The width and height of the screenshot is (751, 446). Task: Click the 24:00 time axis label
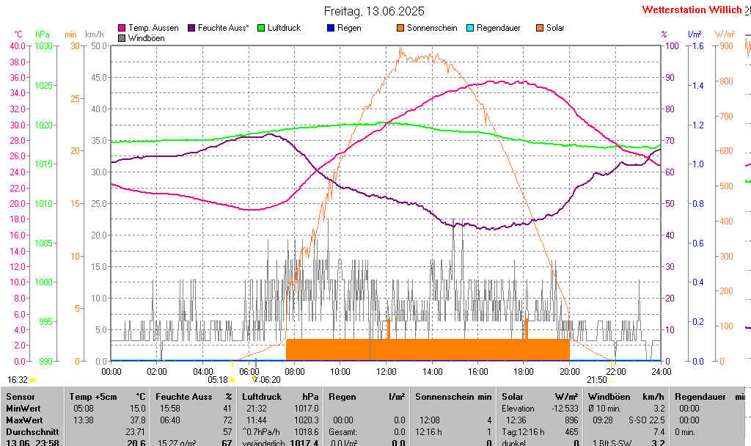click(x=661, y=371)
